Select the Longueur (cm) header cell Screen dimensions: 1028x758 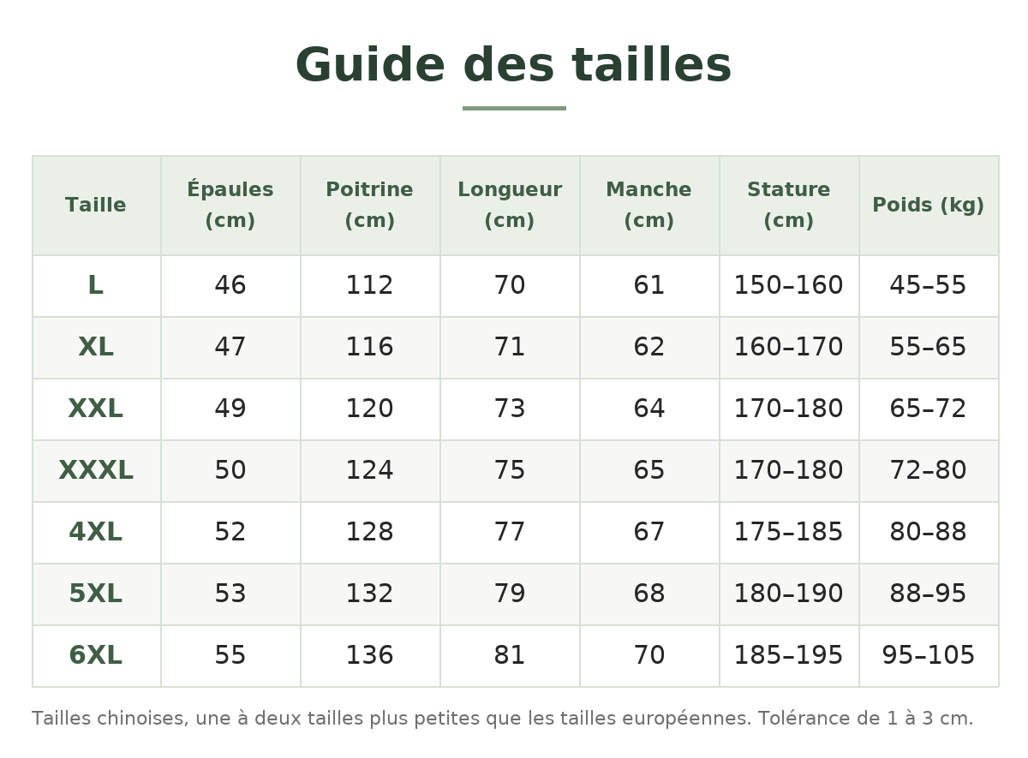[510, 206]
